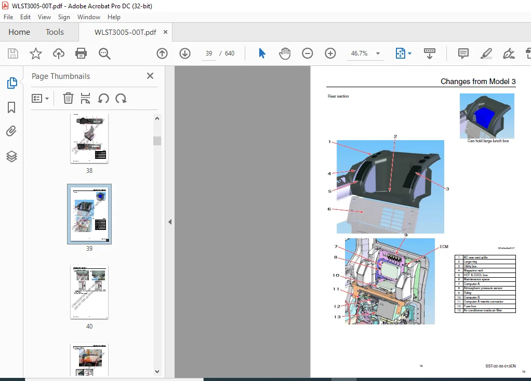Click the 'Rear section' label

coord(338,97)
